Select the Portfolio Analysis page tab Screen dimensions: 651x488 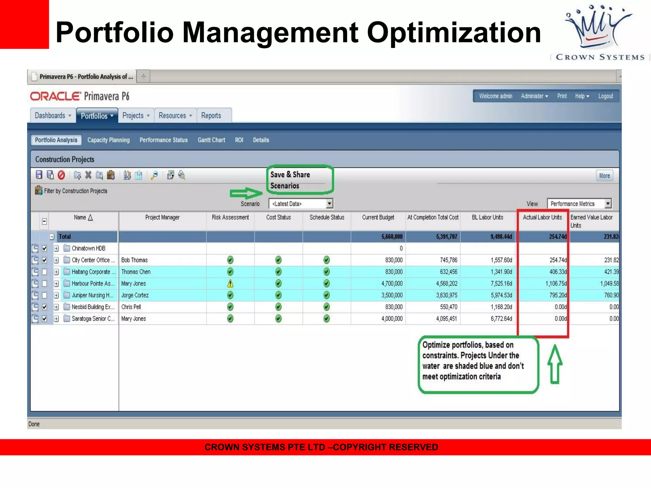[x=56, y=140]
